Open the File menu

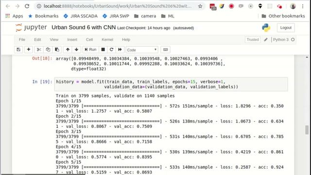tap(22, 39)
